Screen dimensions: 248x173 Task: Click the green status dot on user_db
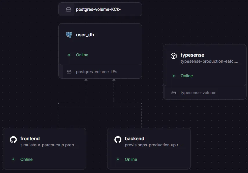click(x=69, y=55)
